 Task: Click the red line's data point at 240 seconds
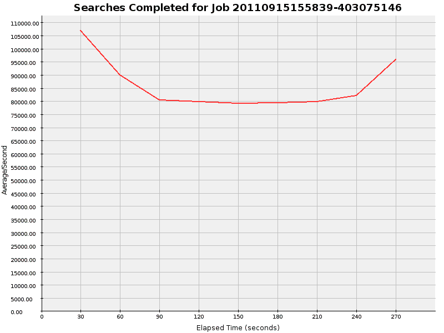tap(356, 95)
